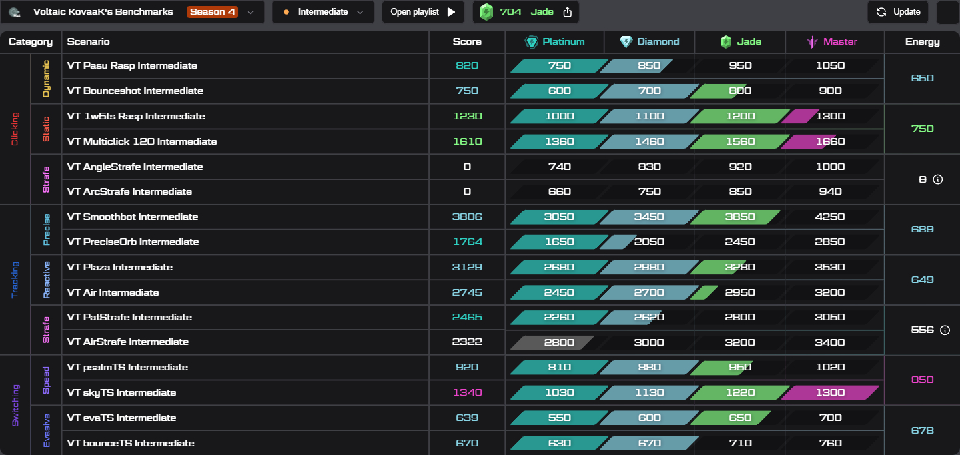Select VT Air Intermediate scenario
960x455 pixels.
point(113,293)
